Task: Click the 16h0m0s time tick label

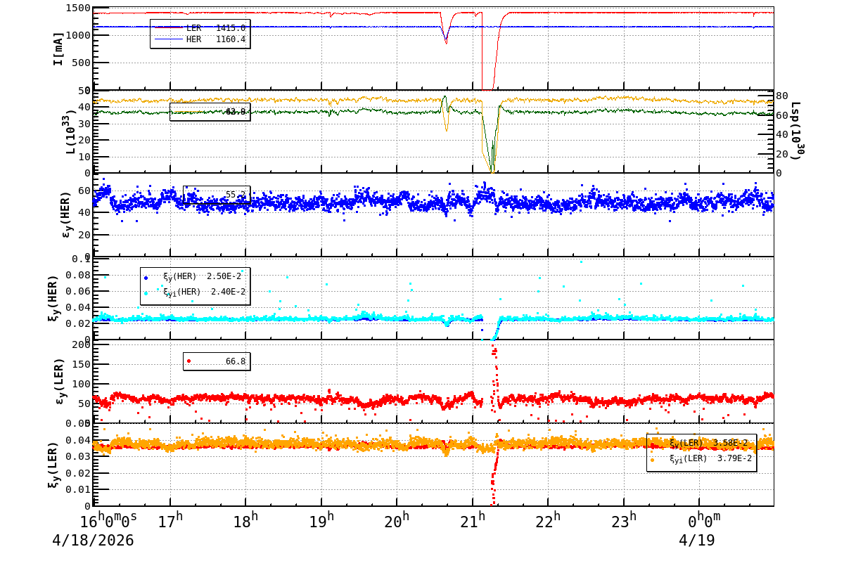Action: tap(109, 520)
